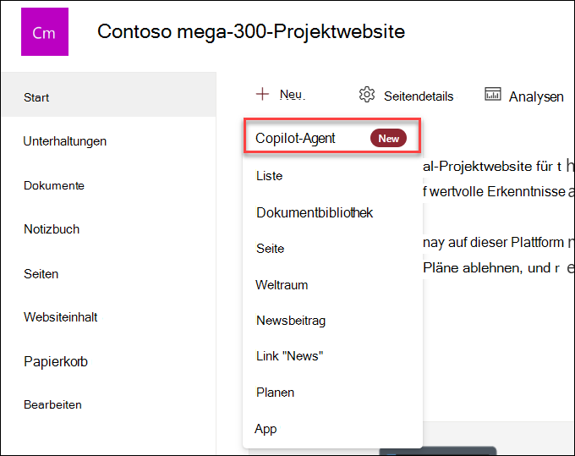Click the text "al-Projektwebsite für"

[487, 167]
